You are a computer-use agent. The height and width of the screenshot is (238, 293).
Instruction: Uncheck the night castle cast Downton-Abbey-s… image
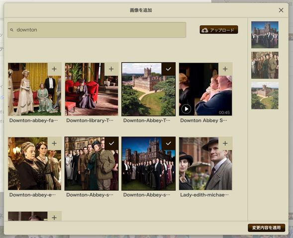coord(168,143)
